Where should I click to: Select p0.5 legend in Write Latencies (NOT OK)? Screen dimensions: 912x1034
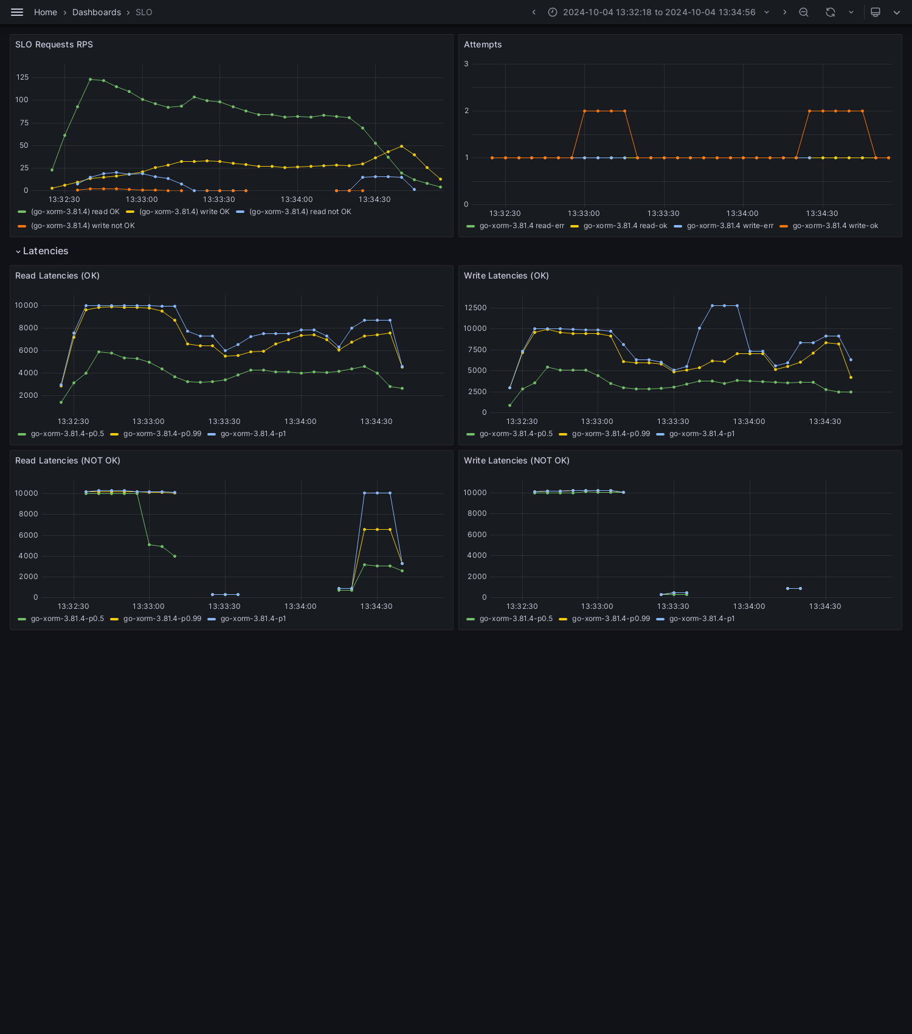click(516, 619)
